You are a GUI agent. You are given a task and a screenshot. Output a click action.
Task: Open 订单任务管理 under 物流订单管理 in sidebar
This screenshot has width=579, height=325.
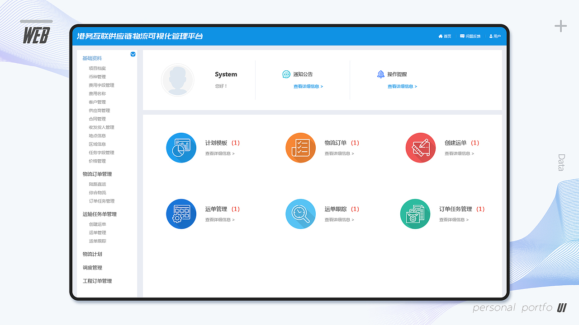click(102, 201)
